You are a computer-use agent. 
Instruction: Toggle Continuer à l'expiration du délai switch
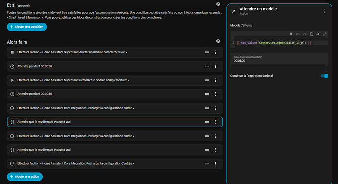click(x=324, y=76)
